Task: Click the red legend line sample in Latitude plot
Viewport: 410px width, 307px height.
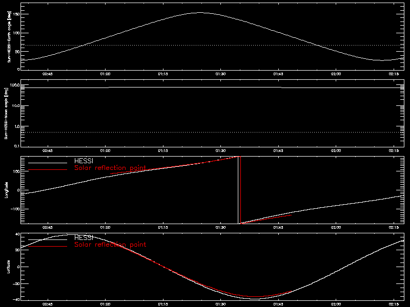Action: click(x=48, y=247)
